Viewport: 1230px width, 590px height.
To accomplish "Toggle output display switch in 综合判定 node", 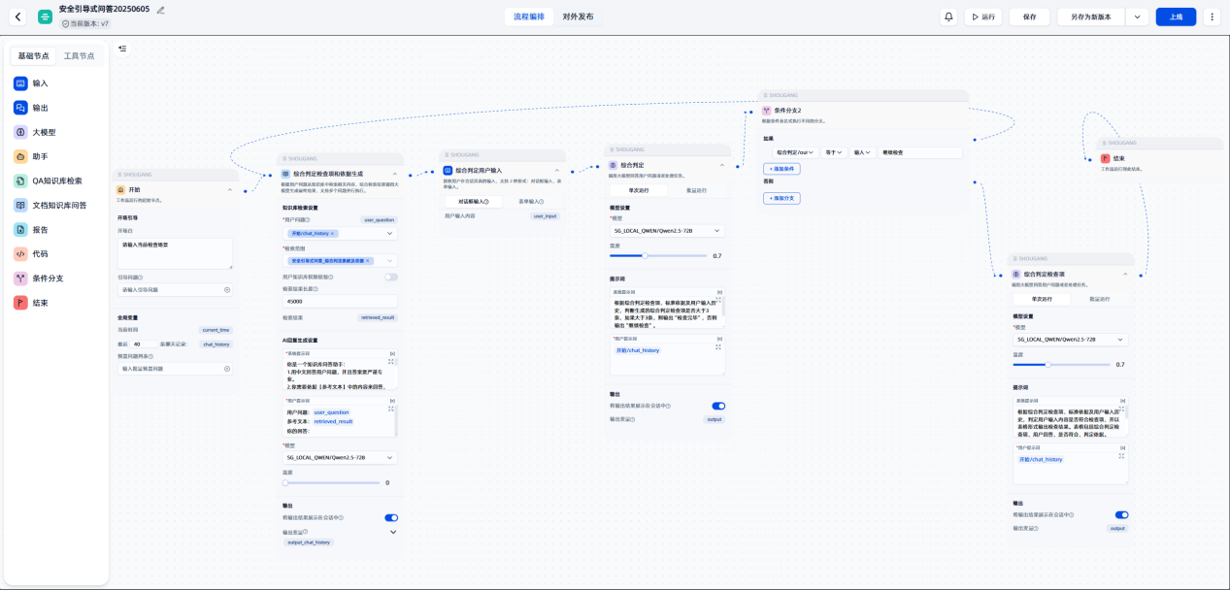I will pyautogui.click(x=718, y=406).
